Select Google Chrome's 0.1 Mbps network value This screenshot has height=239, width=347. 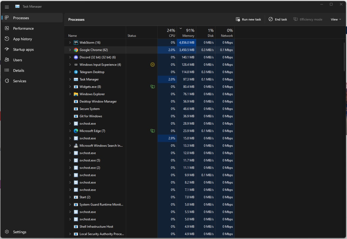click(225, 50)
